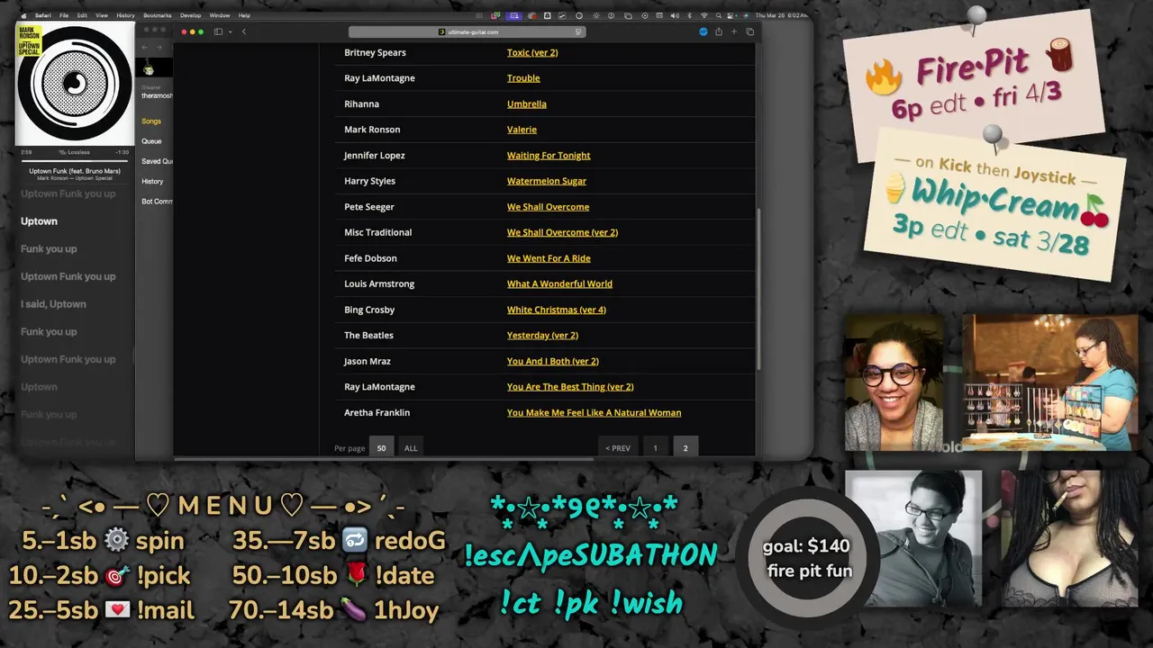
Task: Go to page 1
Action: (655, 448)
